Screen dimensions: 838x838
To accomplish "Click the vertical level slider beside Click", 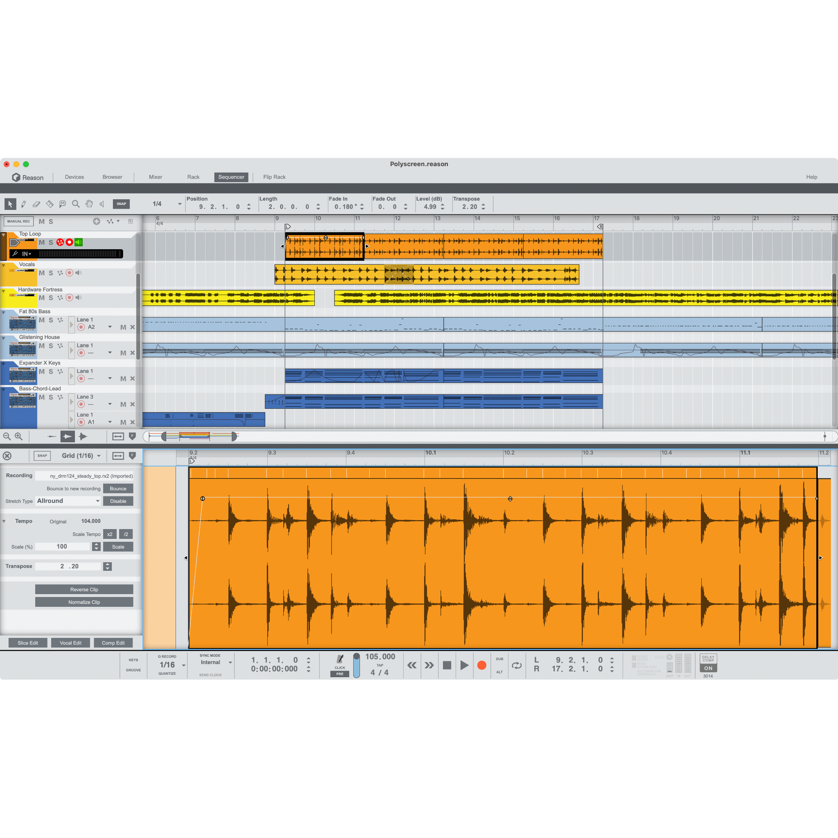I will (x=357, y=665).
